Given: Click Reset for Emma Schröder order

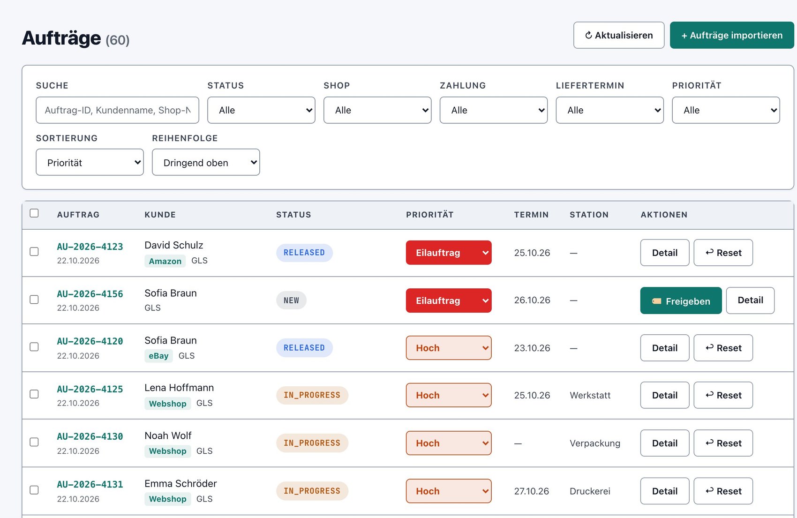Looking at the screenshot, I should coord(723,491).
